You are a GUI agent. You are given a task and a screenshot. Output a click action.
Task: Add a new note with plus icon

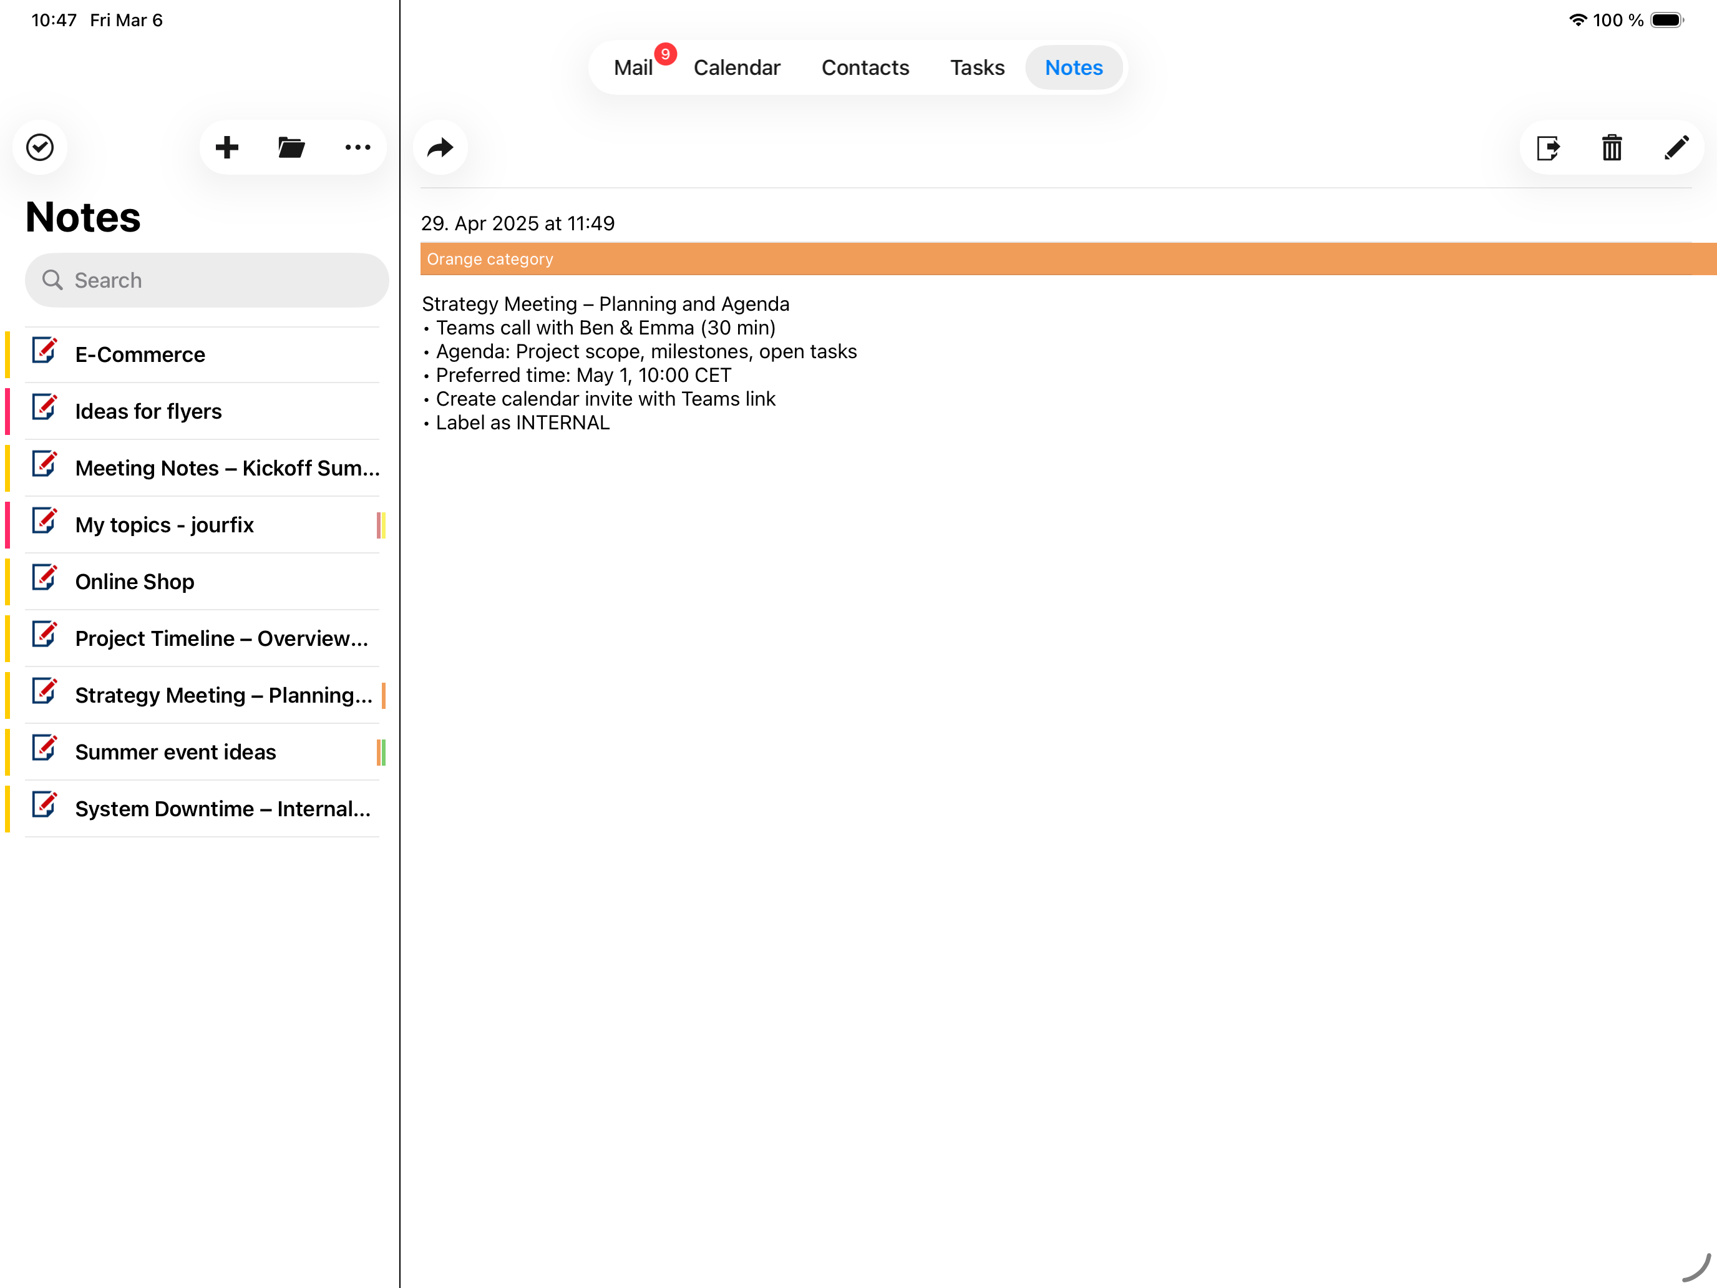pos(226,147)
